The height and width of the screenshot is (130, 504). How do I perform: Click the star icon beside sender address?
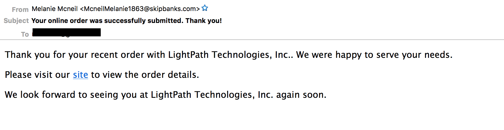(x=205, y=8)
